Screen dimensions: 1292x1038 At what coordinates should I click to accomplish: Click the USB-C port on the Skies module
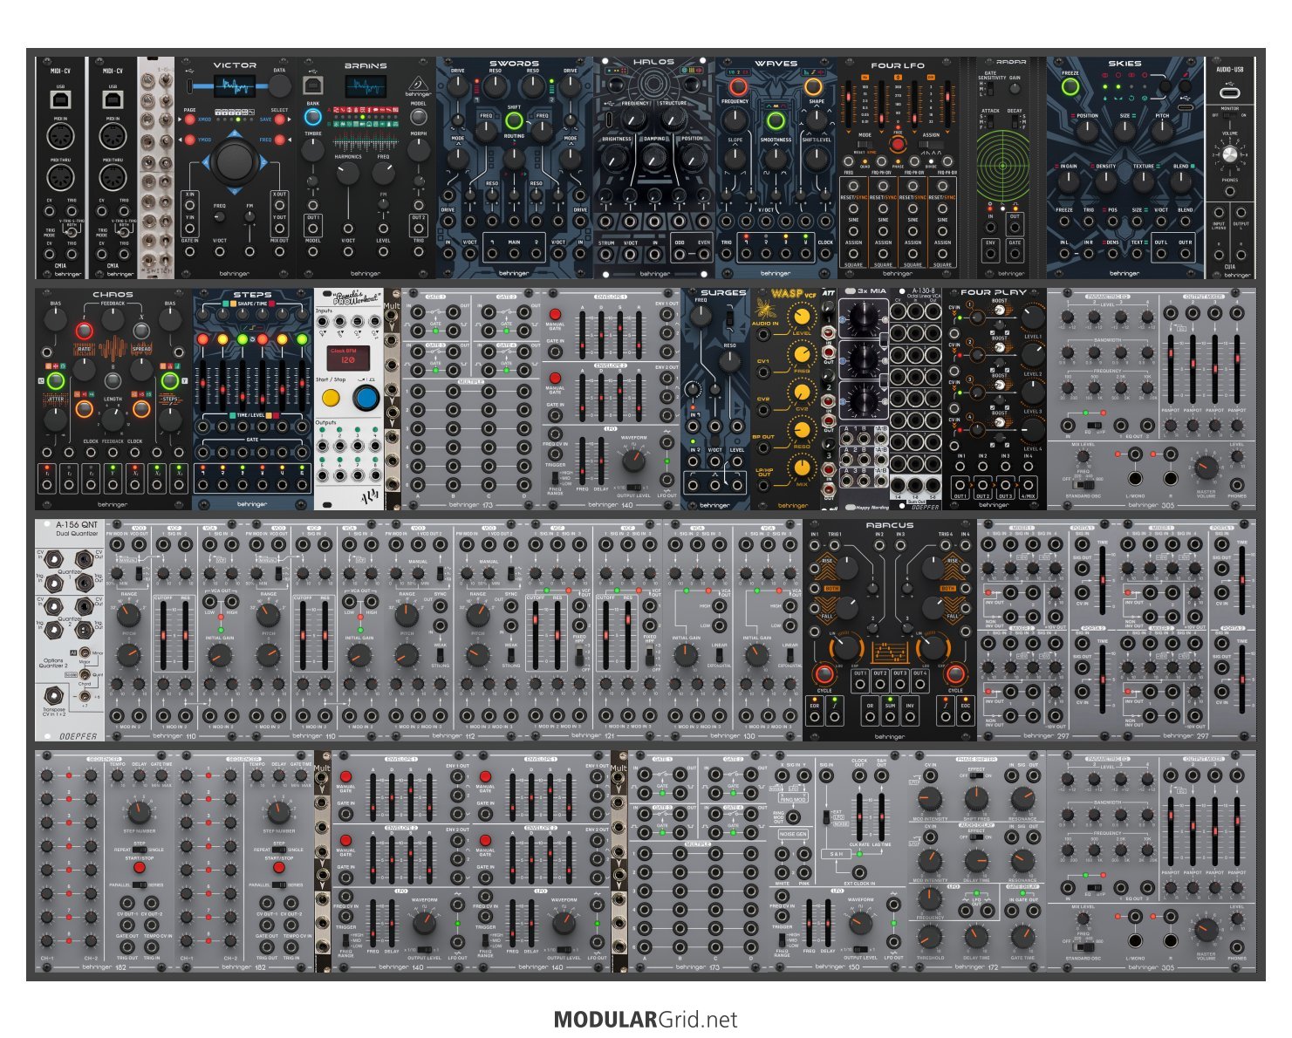pos(1186,108)
